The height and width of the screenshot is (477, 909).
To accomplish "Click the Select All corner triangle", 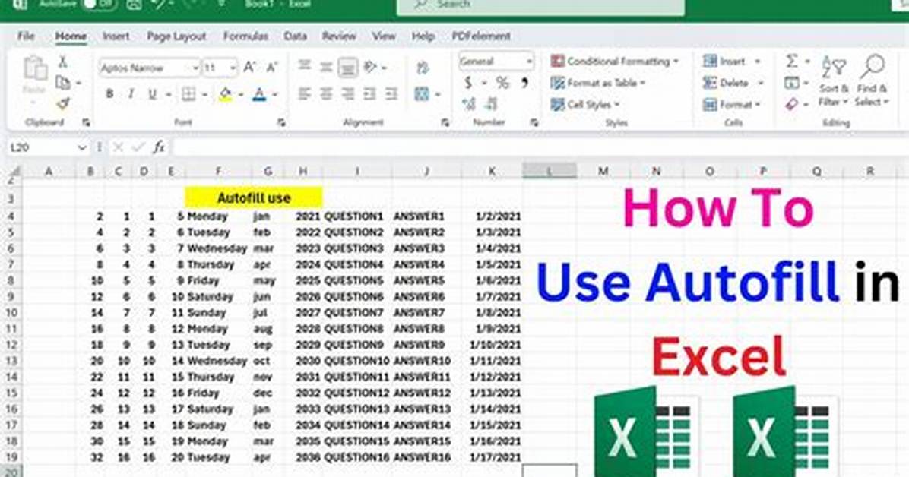I will pos(14,171).
